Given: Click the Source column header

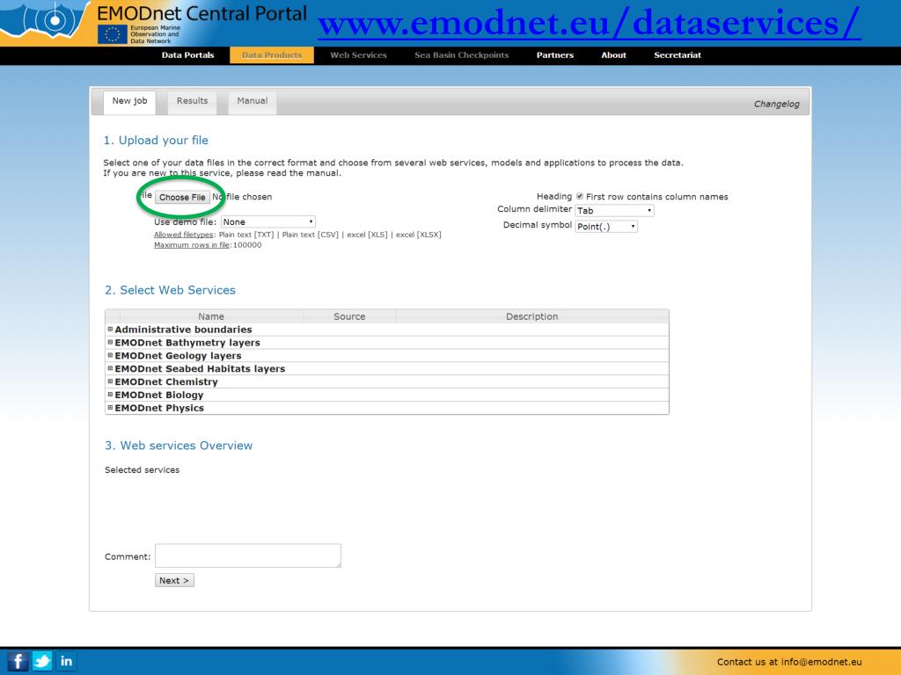Looking at the screenshot, I should pos(349,316).
